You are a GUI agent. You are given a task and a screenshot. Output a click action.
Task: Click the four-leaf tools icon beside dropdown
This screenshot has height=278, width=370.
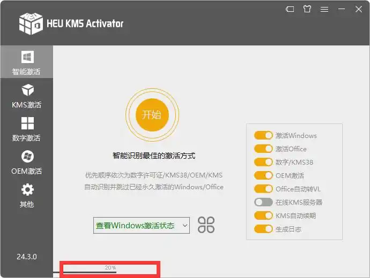206,225
